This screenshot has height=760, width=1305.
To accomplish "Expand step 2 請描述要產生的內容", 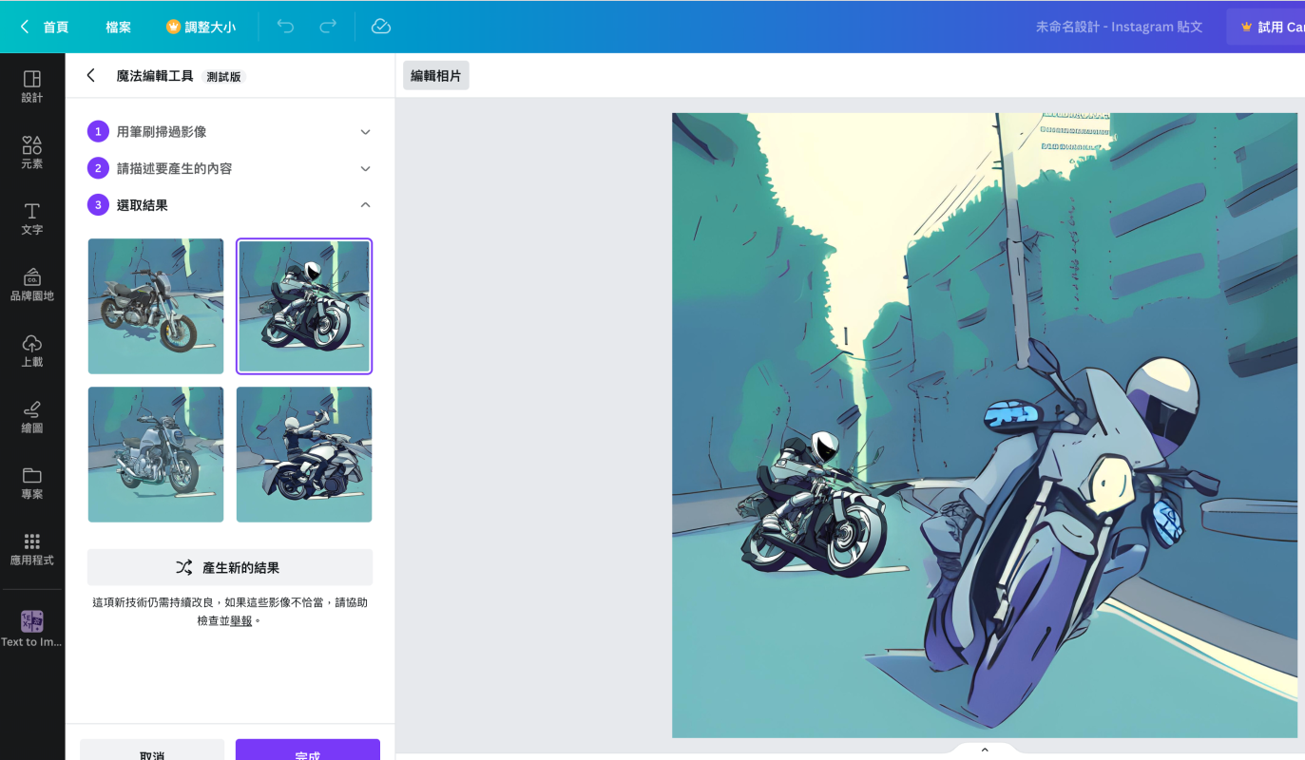I will (x=365, y=168).
